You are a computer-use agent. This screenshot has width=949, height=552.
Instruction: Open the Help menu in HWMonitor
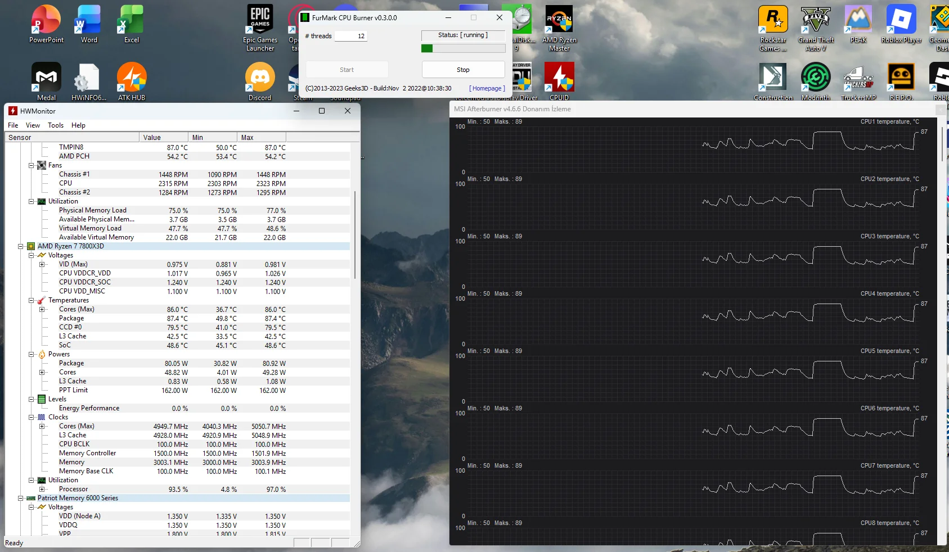pos(79,125)
